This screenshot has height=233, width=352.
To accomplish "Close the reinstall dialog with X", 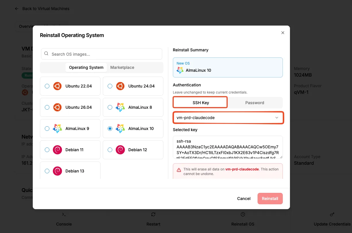I will tap(283, 33).
